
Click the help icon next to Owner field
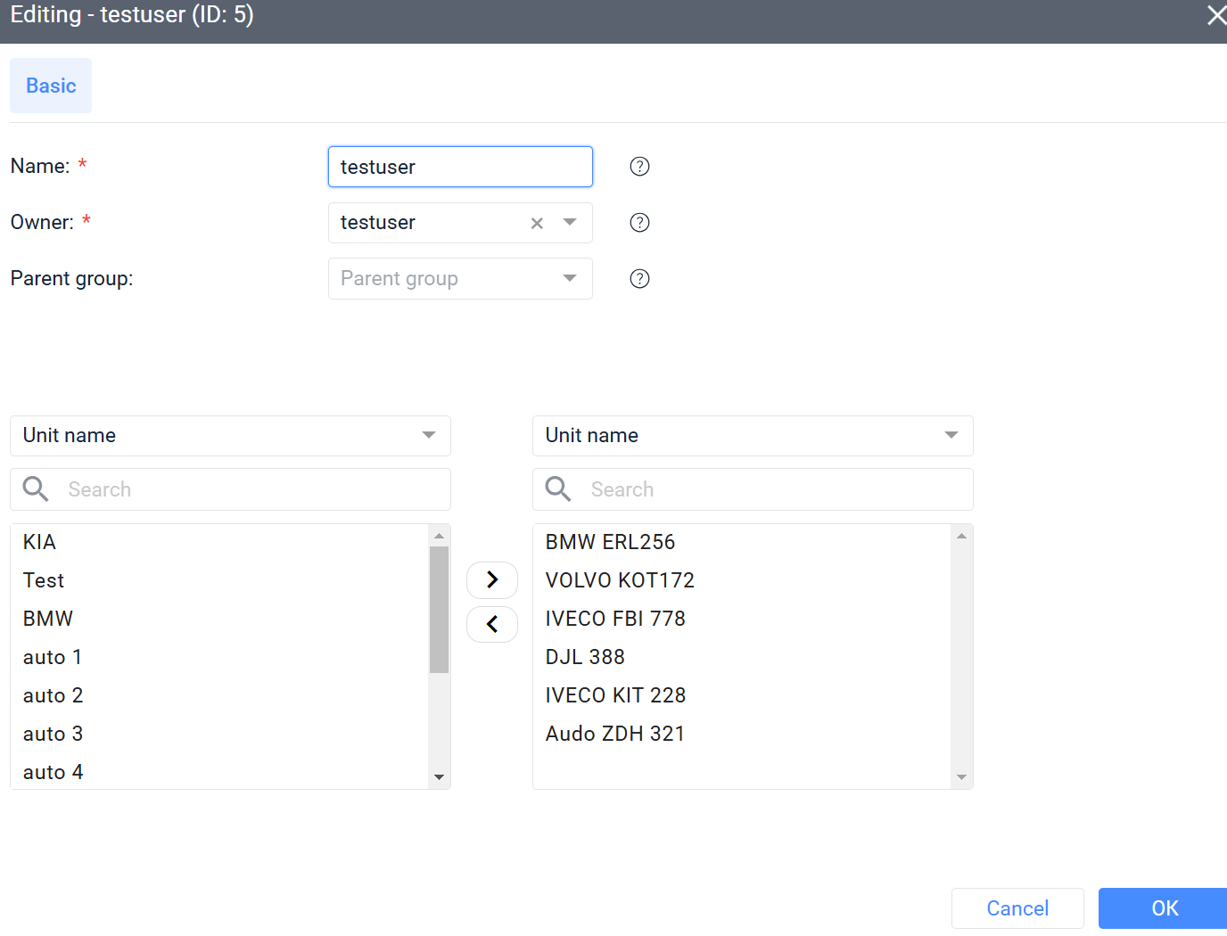click(639, 223)
